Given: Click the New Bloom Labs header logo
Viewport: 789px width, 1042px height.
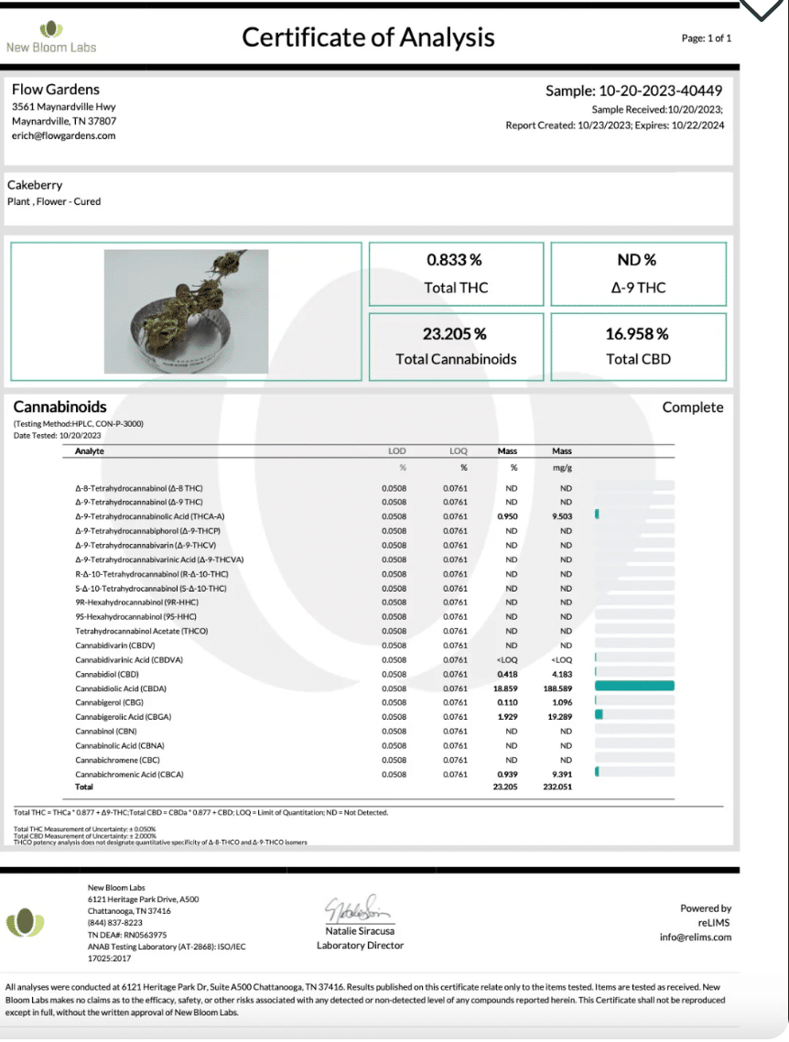Looking at the screenshot, I should (x=51, y=38).
